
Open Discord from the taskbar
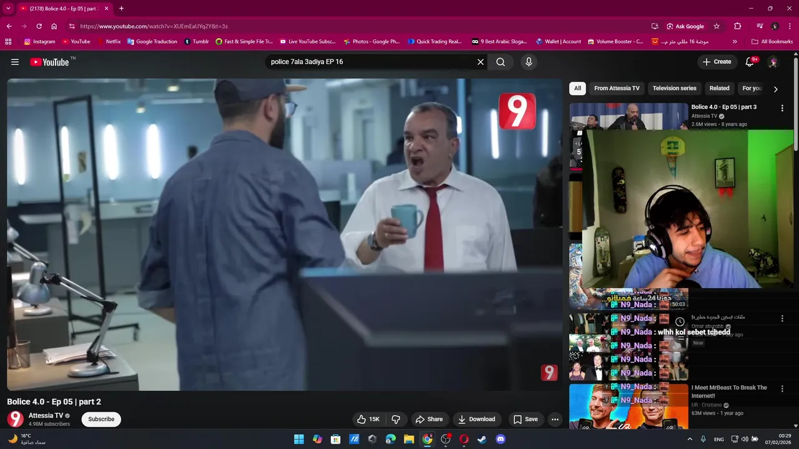(x=500, y=439)
